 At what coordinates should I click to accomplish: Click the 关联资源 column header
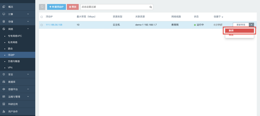pyautogui.click(x=140, y=17)
